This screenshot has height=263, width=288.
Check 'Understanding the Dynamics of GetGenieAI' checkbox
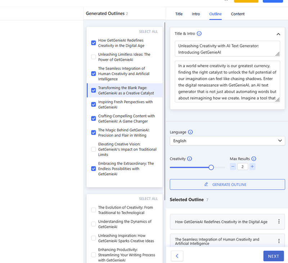(x=94, y=224)
